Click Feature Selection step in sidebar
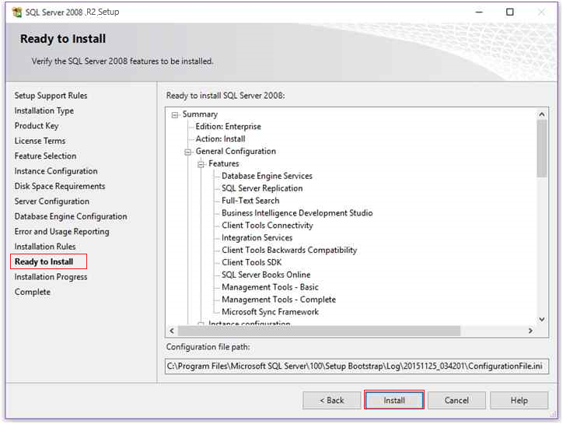 [45, 156]
